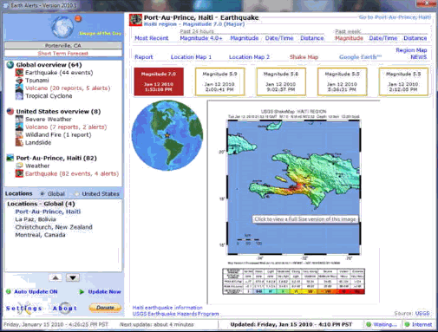
Task: Open the NEWS link
Action: click(419, 57)
